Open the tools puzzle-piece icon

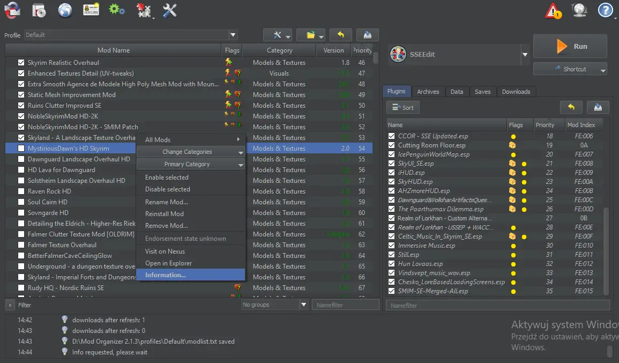pos(144,11)
